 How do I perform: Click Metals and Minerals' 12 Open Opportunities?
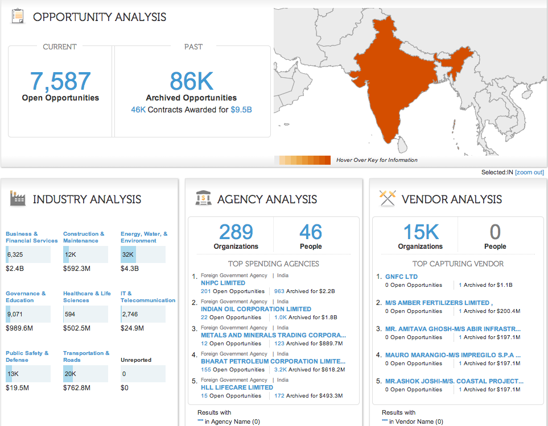(204, 344)
